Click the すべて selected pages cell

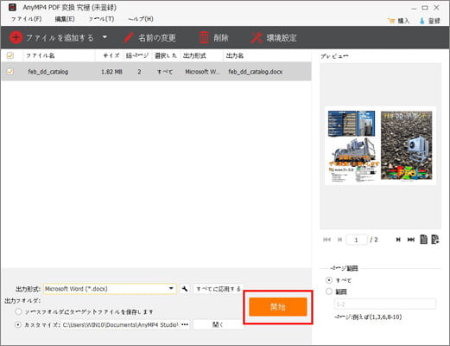[x=165, y=72]
